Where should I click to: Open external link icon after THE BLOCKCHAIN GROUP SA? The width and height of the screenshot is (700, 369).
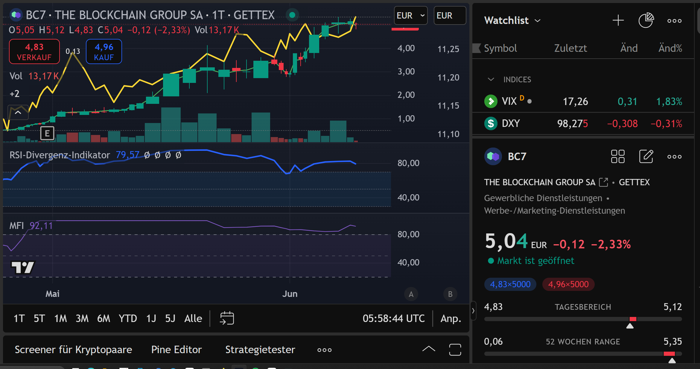pos(604,182)
